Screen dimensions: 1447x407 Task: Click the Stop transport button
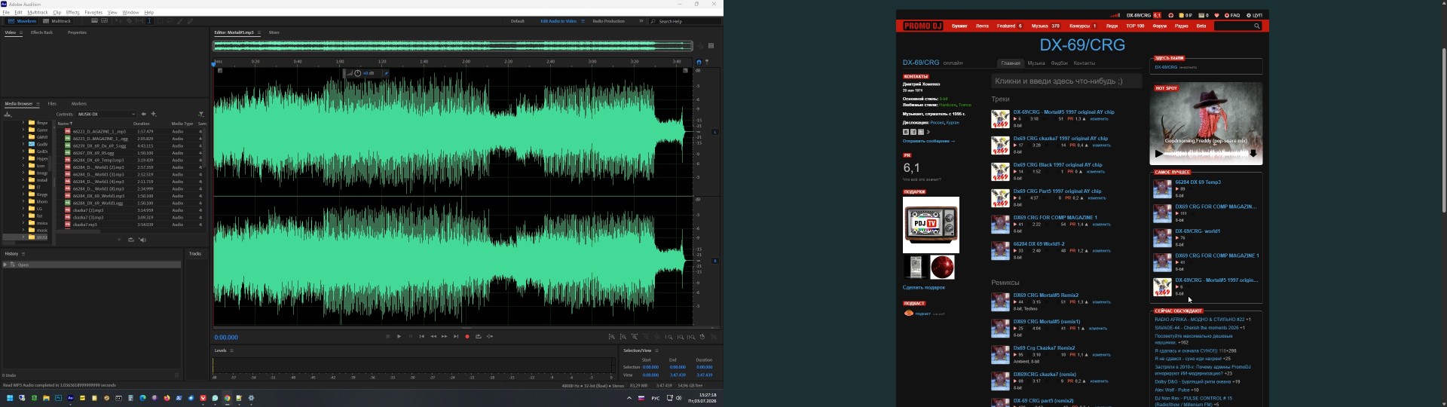[x=387, y=336]
